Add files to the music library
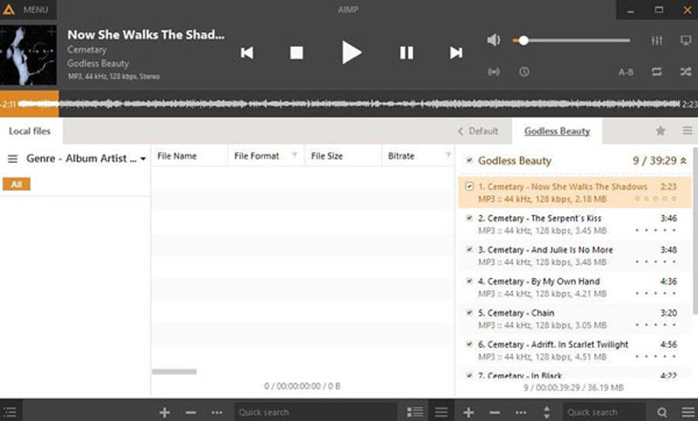This screenshot has width=698, height=421. 164,412
